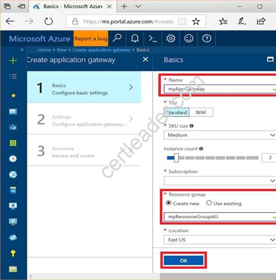This screenshot has height=280, width=276.
Task: Select the Use existing radio button
Action: 209,203
